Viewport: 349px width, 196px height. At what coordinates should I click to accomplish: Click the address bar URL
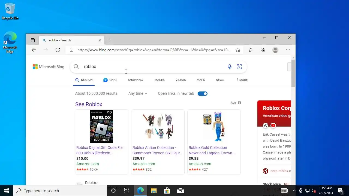coord(154,50)
